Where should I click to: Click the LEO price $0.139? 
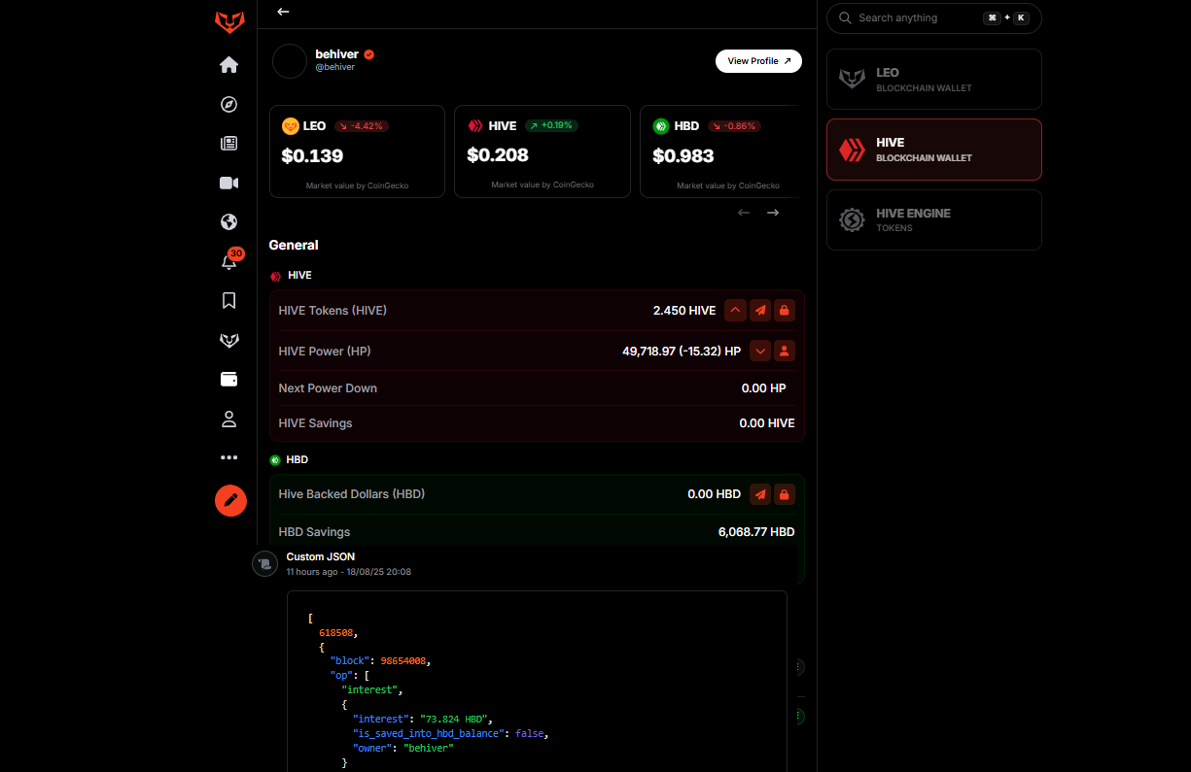(312, 155)
